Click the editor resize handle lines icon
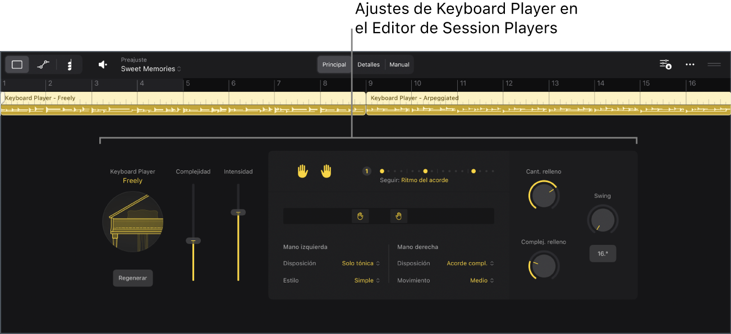 [714, 64]
